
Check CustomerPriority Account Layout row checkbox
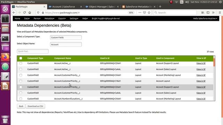point(21,81)
